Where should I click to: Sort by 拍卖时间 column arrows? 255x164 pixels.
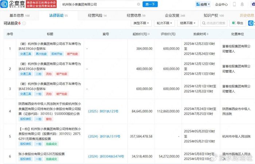click(x=208, y=34)
